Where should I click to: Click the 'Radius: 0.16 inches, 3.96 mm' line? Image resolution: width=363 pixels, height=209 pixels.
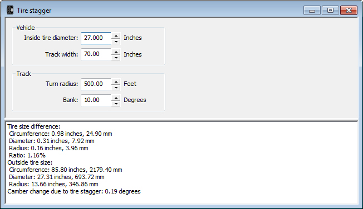[x=48, y=148]
